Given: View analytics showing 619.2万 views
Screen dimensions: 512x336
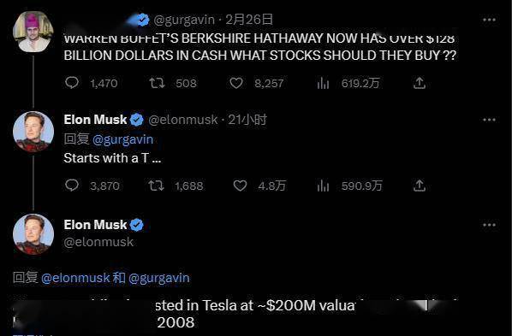Looking at the screenshot, I should (323, 83).
